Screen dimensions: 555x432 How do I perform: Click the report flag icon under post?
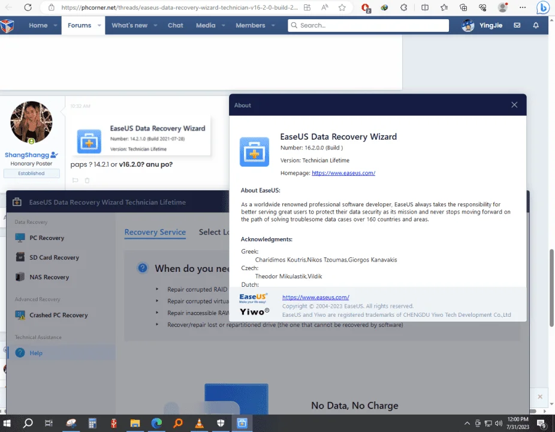click(x=75, y=181)
